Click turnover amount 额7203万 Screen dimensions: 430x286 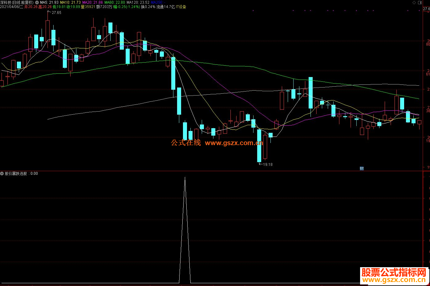point(104,7)
